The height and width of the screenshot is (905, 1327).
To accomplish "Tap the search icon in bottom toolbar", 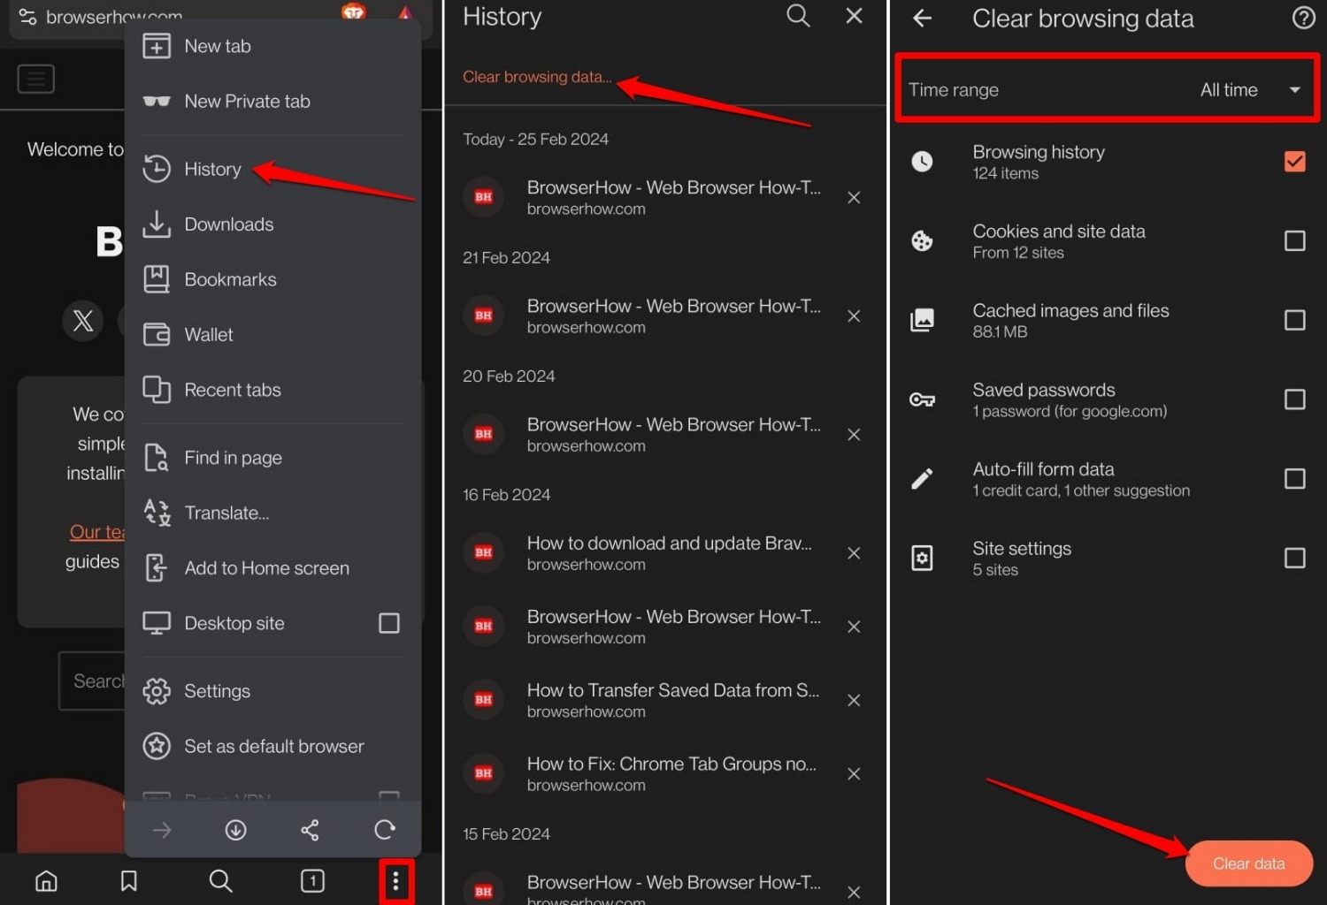I will [220, 881].
